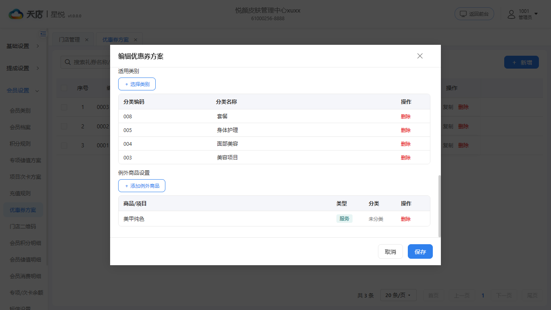Click the 添加例外商品 button
The image size is (551, 310).
coord(142,186)
